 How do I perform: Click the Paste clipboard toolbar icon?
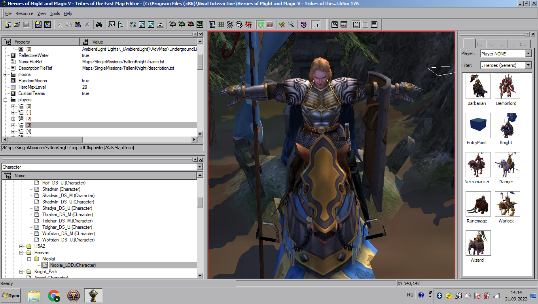(78, 25)
